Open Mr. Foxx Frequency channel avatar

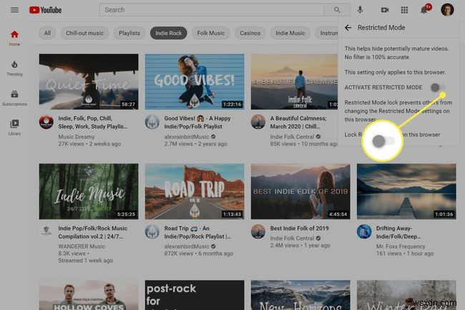[x=364, y=231]
